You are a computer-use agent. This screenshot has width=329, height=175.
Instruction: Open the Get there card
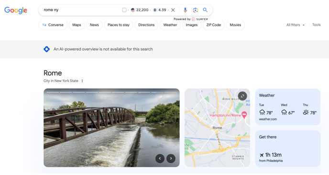(288, 149)
